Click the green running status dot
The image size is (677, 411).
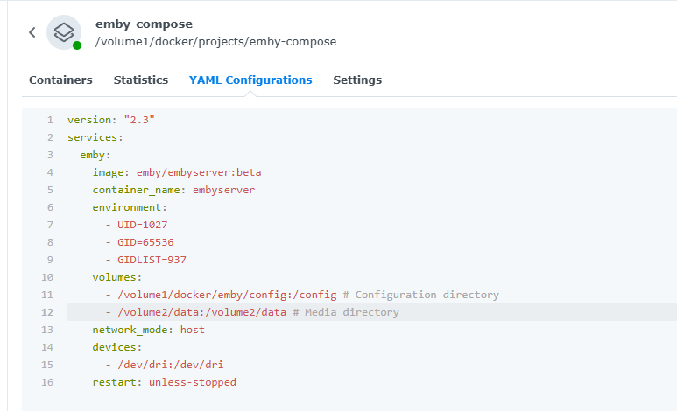(x=77, y=45)
